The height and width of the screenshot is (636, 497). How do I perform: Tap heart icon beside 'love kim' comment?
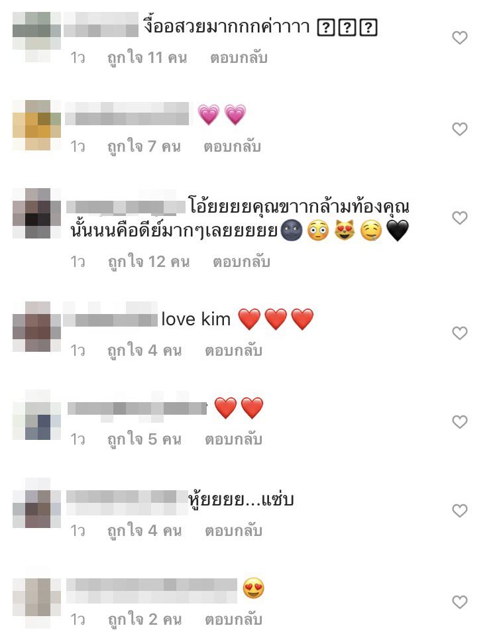coord(460,333)
